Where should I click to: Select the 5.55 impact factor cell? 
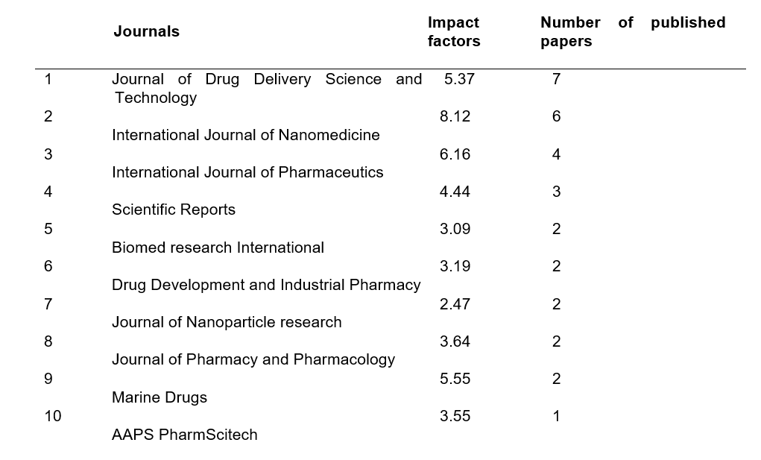tap(455, 379)
